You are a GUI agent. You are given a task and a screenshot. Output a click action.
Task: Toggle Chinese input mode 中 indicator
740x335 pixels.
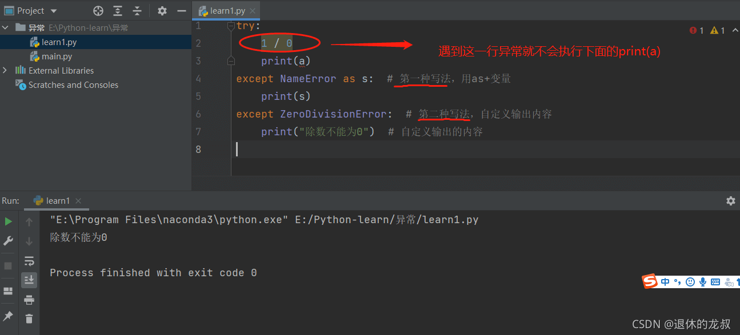click(666, 281)
